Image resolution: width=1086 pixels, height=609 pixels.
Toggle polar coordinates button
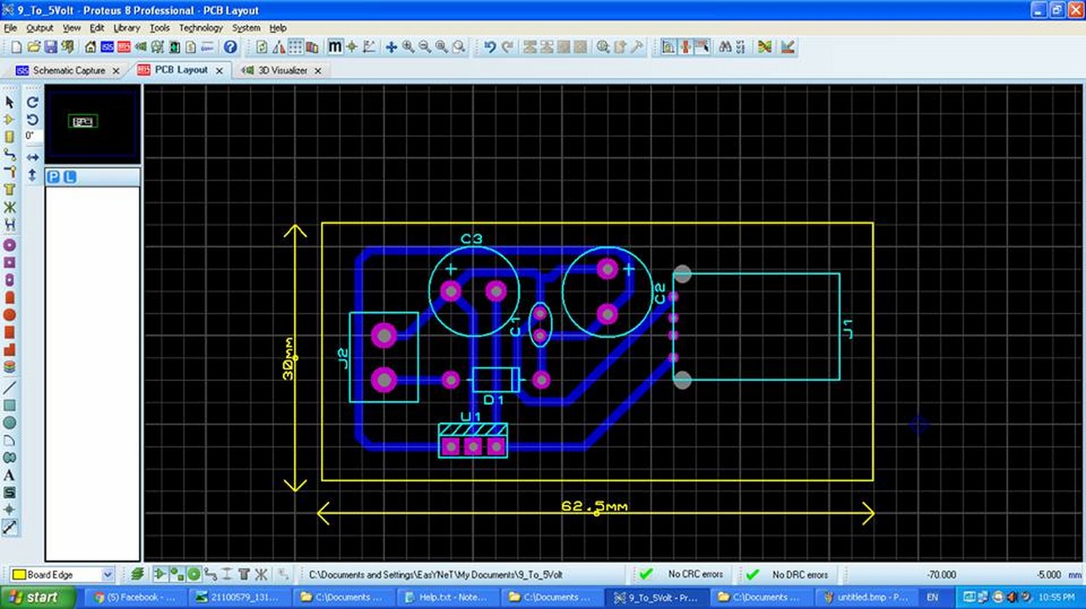369,47
